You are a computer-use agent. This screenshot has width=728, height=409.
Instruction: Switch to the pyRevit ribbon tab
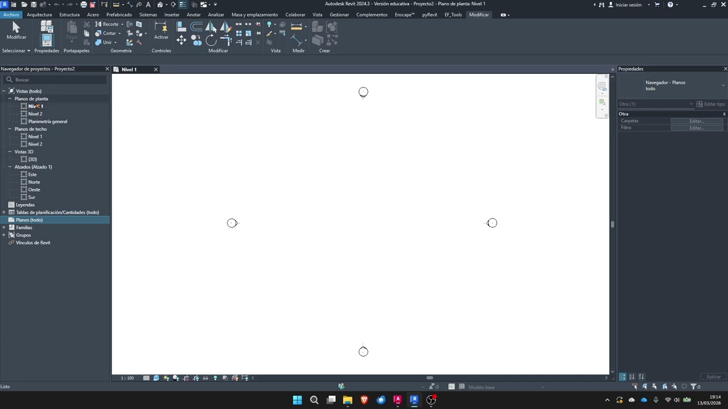[429, 15]
